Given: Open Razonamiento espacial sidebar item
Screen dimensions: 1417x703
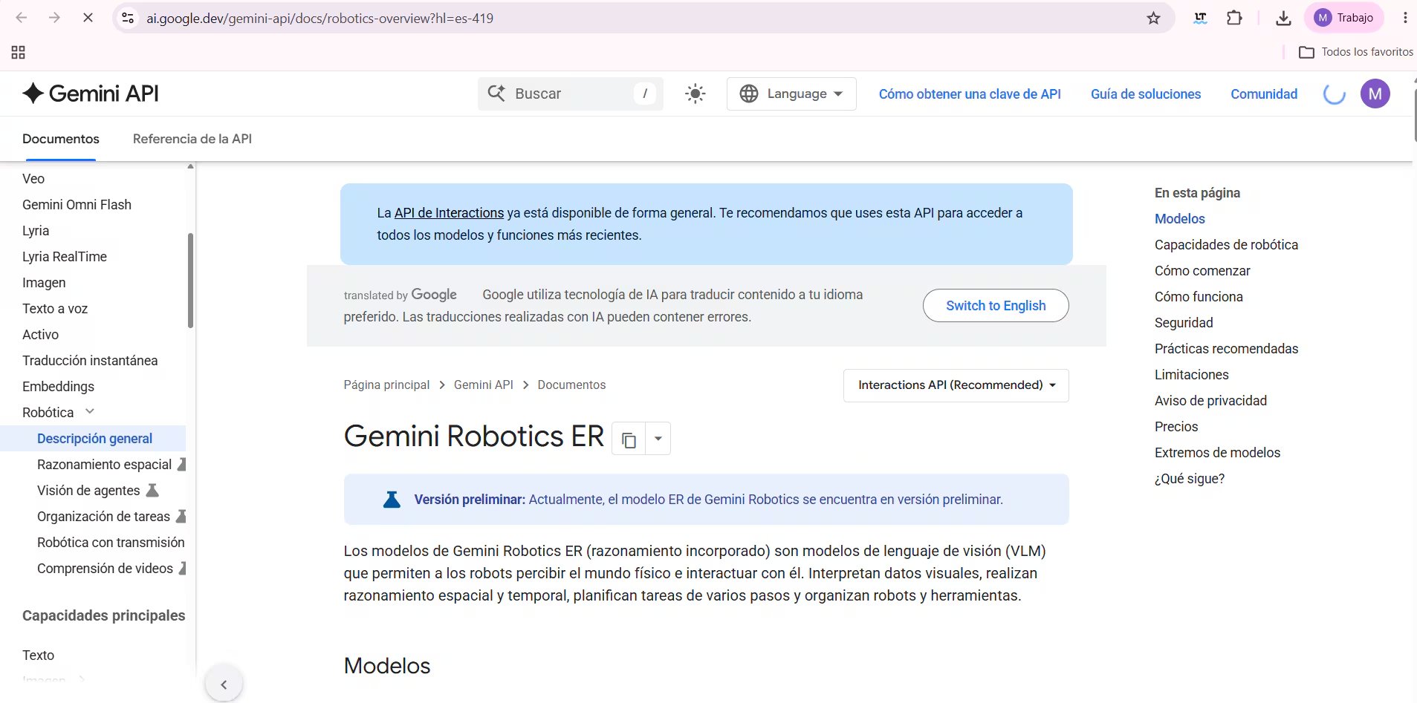Looking at the screenshot, I should pyautogui.click(x=104, y=465).
